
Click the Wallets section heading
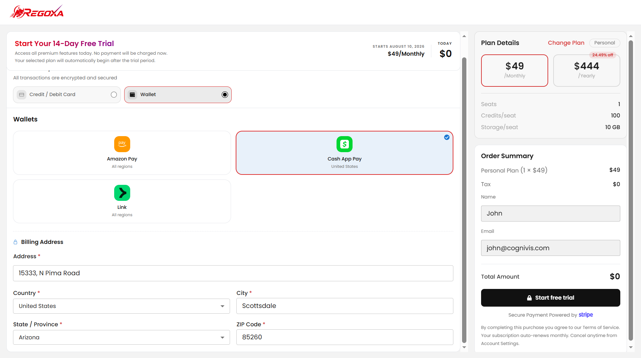(25, 119)
